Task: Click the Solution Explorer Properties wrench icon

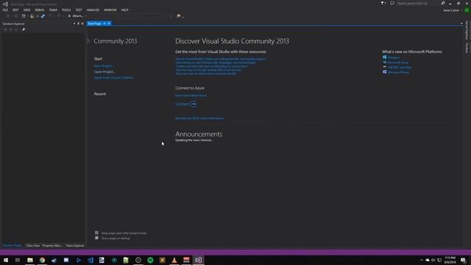Action: click(24, 29)
